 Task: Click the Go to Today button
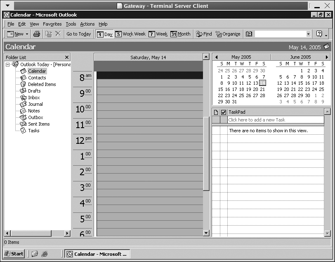pos(78,34)
